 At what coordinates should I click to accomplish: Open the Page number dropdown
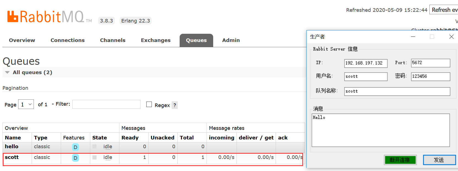click(26, 104)
